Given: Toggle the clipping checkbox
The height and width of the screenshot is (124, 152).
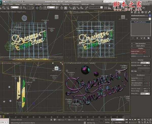Looking at the screenshot, I should coord(144,80).
